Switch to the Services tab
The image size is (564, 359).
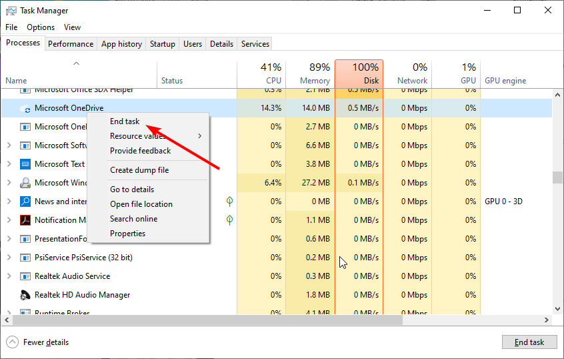pyautogui.click(x=255, y=44)
